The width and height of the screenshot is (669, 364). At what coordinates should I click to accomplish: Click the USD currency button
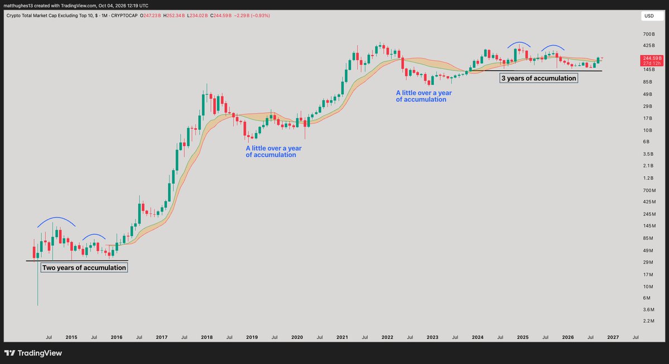pyautogui.click(x=652, y=16)
